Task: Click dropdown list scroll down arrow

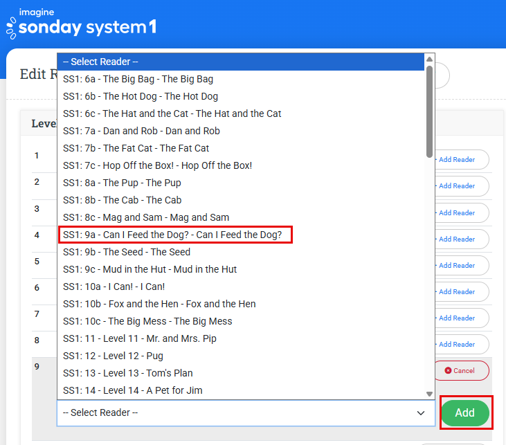Action: coord(429,394)
